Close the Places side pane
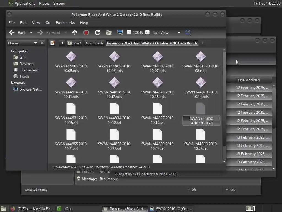This screenshot has width=282, height=212. tap(42, 43)
